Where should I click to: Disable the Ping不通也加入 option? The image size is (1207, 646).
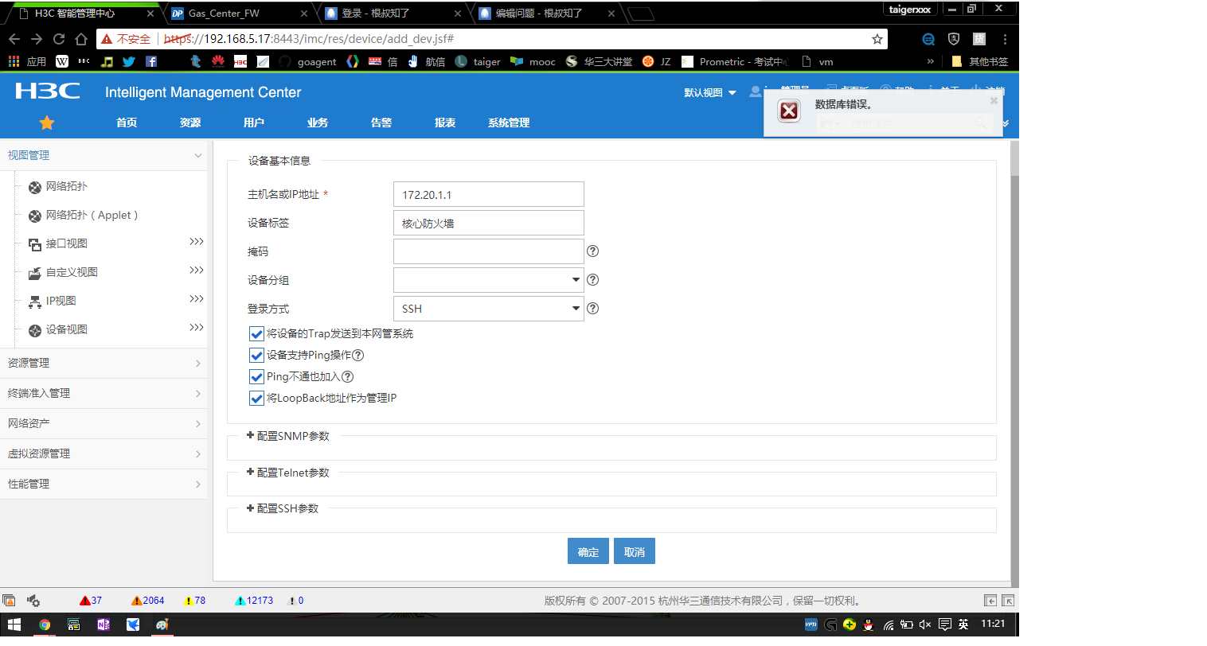click(256, 376)
